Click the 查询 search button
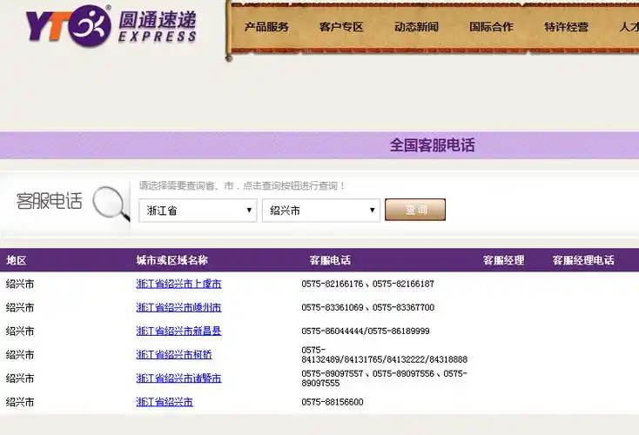Image resolution: width=639 pixels, height=435 pixels. (x=415, y=210)
